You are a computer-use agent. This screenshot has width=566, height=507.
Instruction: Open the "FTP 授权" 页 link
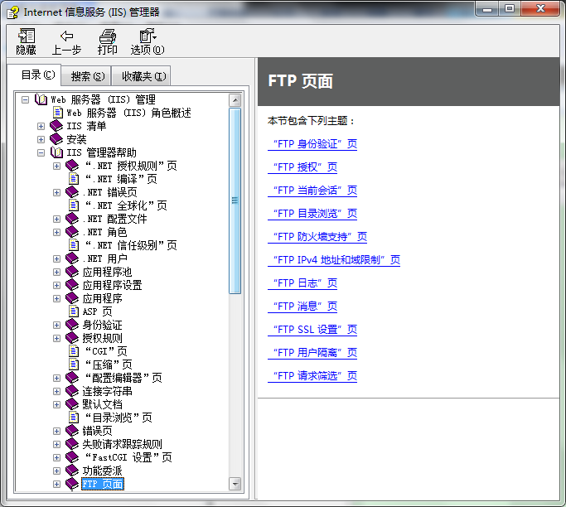click(x=302, y=167)
